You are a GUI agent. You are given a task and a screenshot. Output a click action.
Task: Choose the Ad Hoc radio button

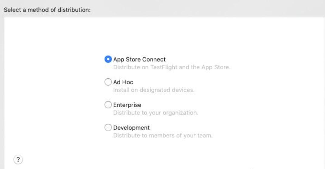point(108,82)
